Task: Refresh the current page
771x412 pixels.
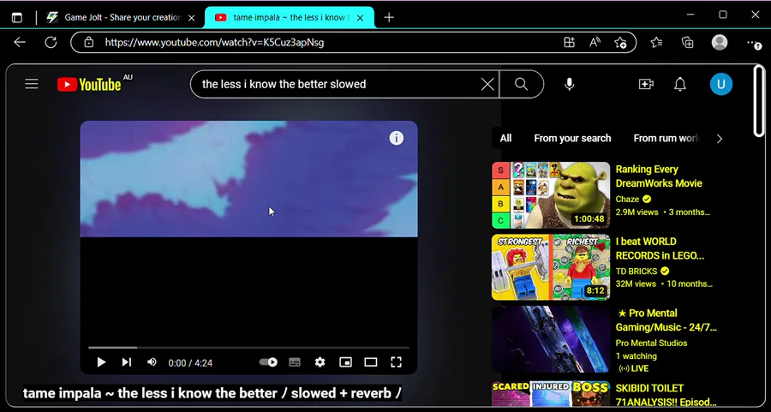Action: pyautogui.click(x=51, y=42)
